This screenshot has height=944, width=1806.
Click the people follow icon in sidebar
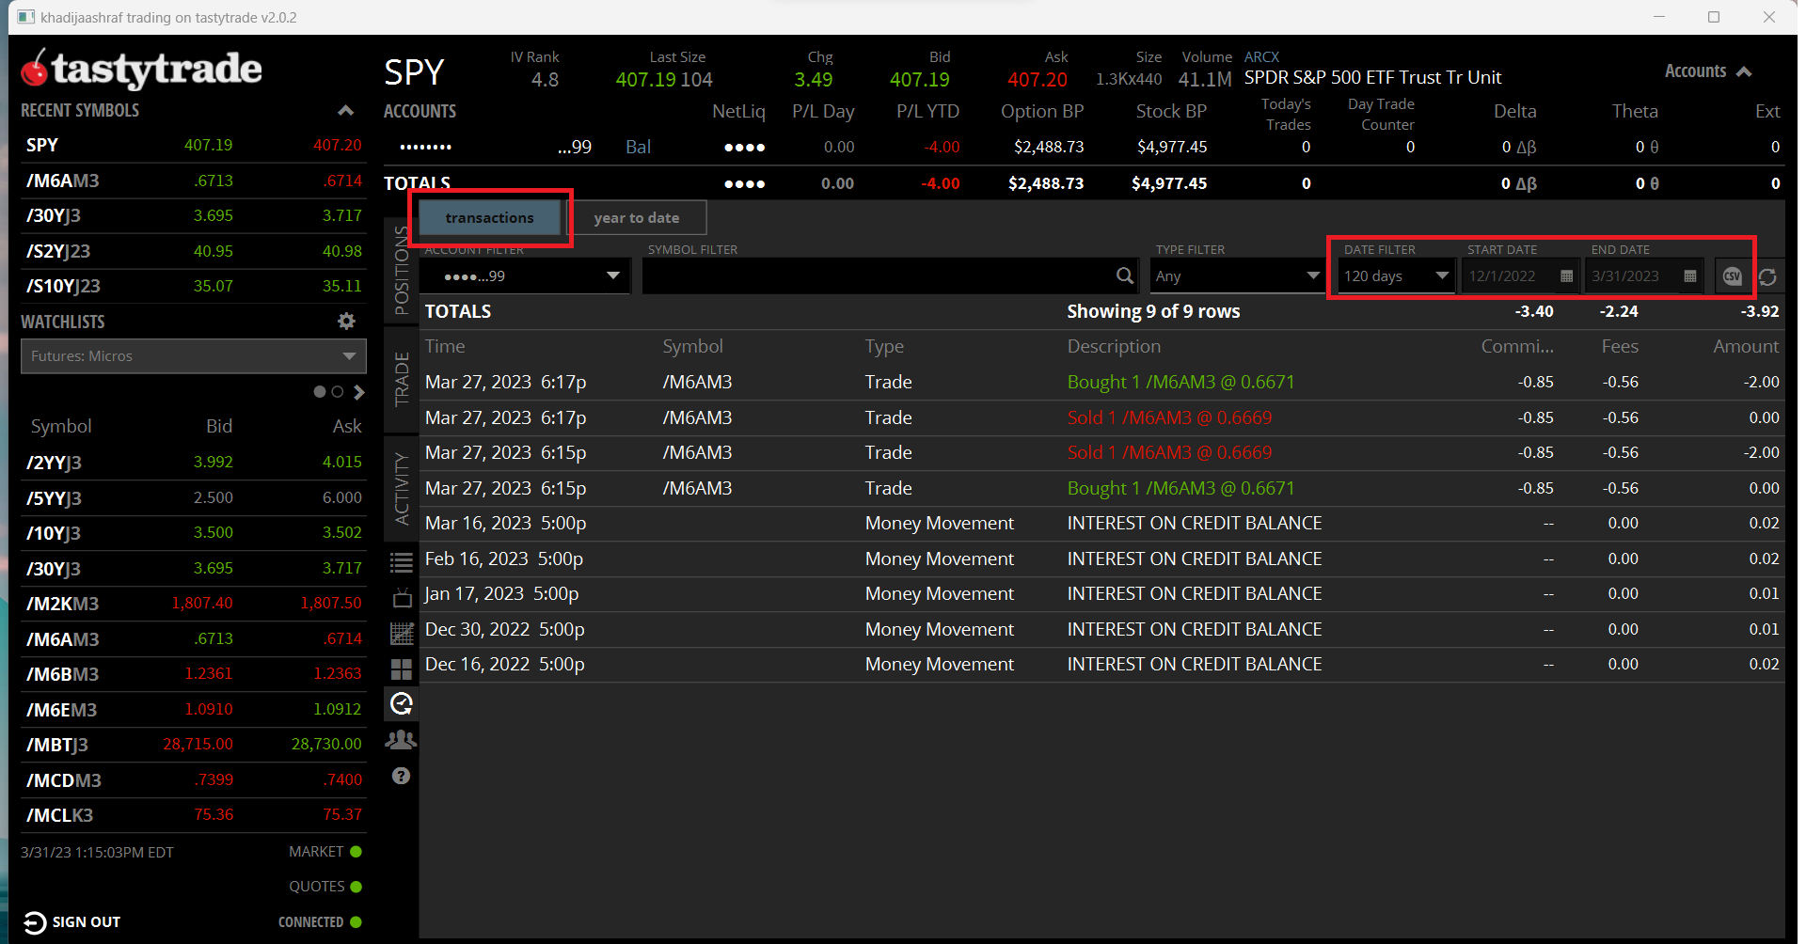[402, 740]
